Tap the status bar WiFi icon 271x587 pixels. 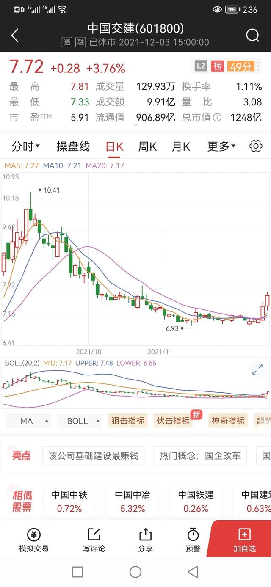click(x=62, y=9)
